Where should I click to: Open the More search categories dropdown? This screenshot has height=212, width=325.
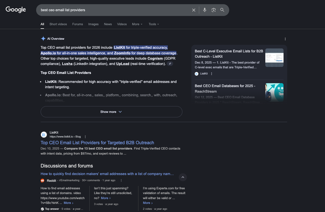137,24
